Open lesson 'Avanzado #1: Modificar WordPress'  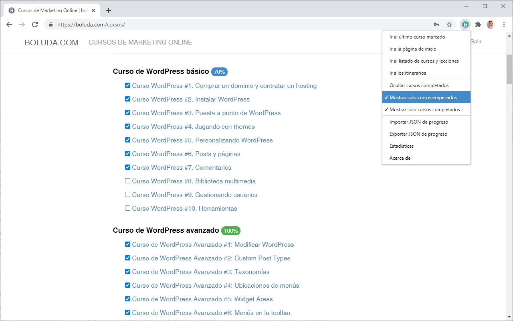coord(213,245)
